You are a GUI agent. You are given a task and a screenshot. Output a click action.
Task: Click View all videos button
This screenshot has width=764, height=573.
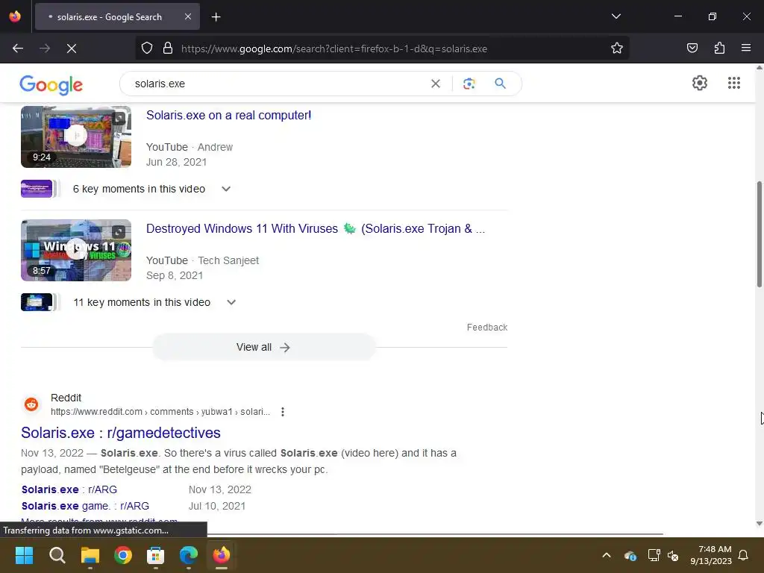263,348
